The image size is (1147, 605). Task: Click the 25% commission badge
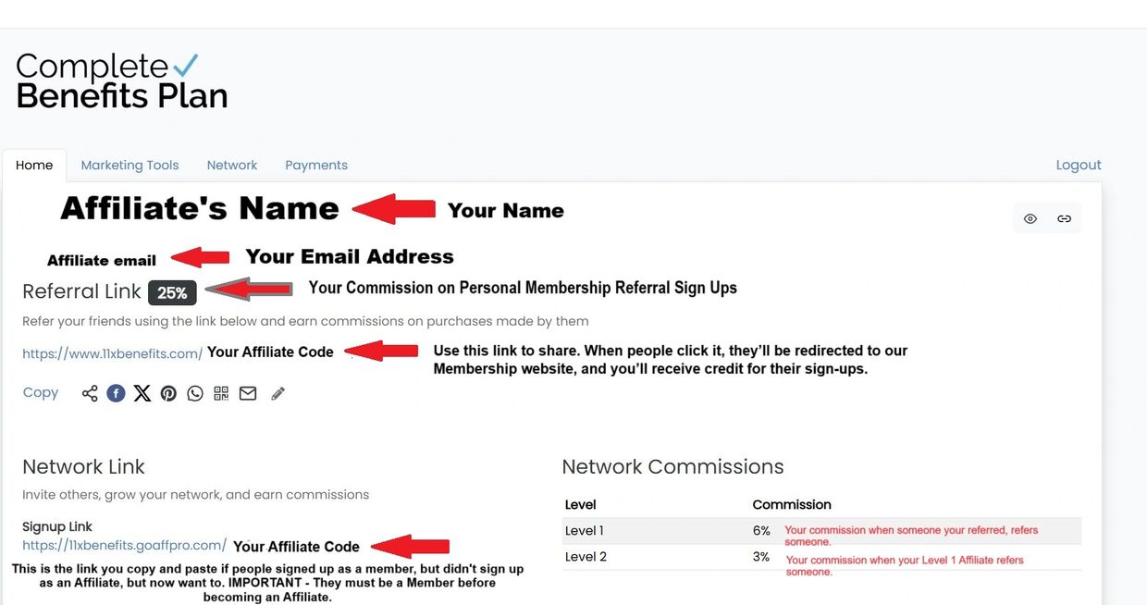[x=172, y=292]
